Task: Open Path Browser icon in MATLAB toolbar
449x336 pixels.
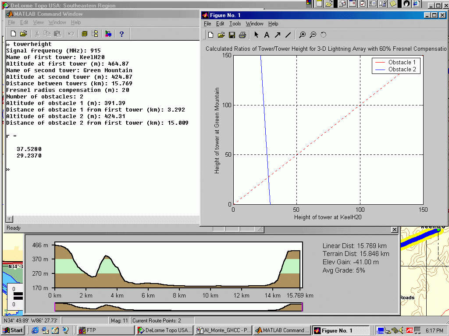Action: click(95, 34)
